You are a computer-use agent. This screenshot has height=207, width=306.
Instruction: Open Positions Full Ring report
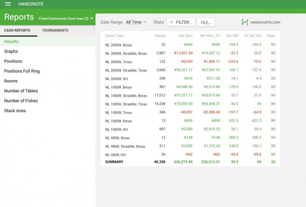[x=22, y=71]
